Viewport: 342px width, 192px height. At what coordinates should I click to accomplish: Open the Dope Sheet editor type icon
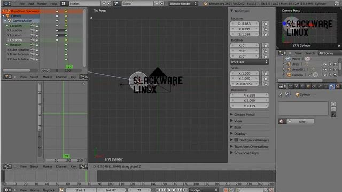pyautogui.click(x=7, y=77)
